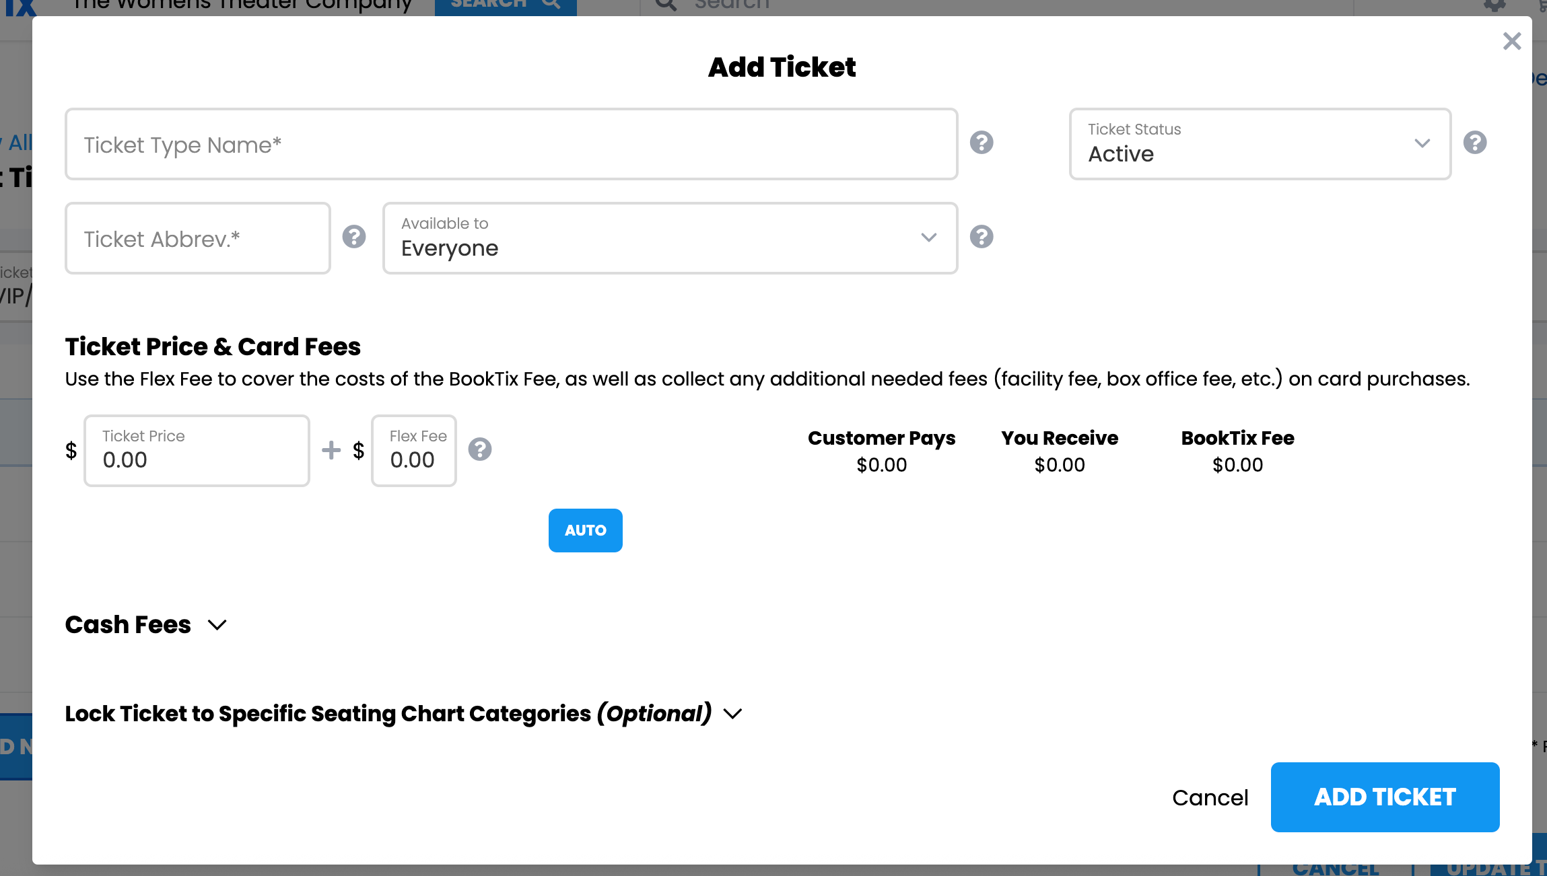
Task: Click Cancel in the dialog
Action: click(1210, 798)
